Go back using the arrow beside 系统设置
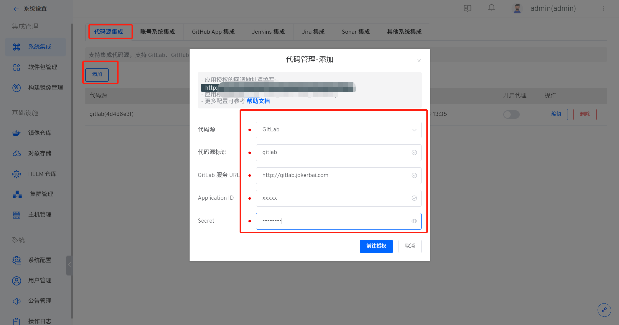The height and width of the screenshot is (325, 619). click(16, 9)
